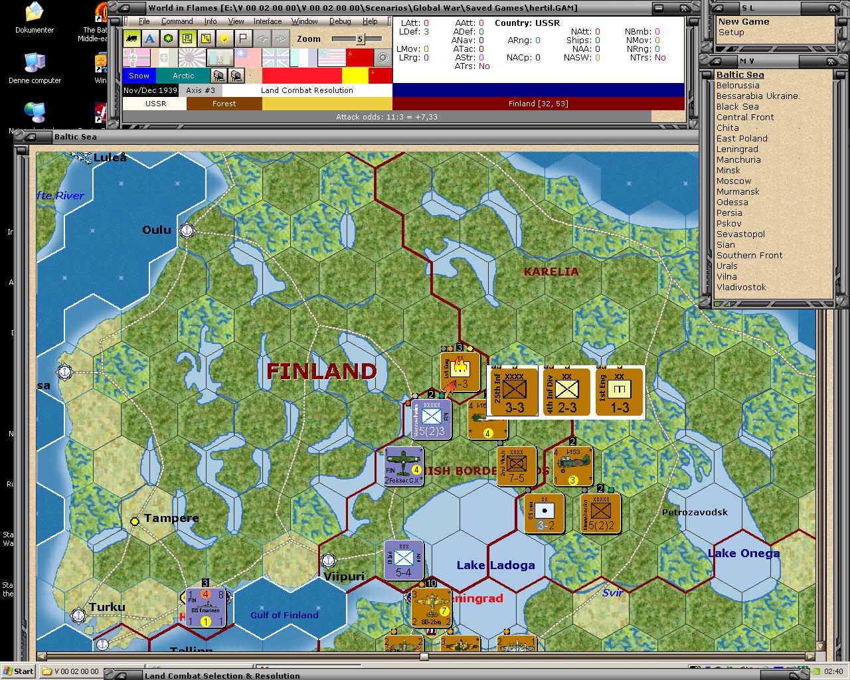850x680 pixels.
Task: Open the Debug menu
Action: [x=340, y=21]
